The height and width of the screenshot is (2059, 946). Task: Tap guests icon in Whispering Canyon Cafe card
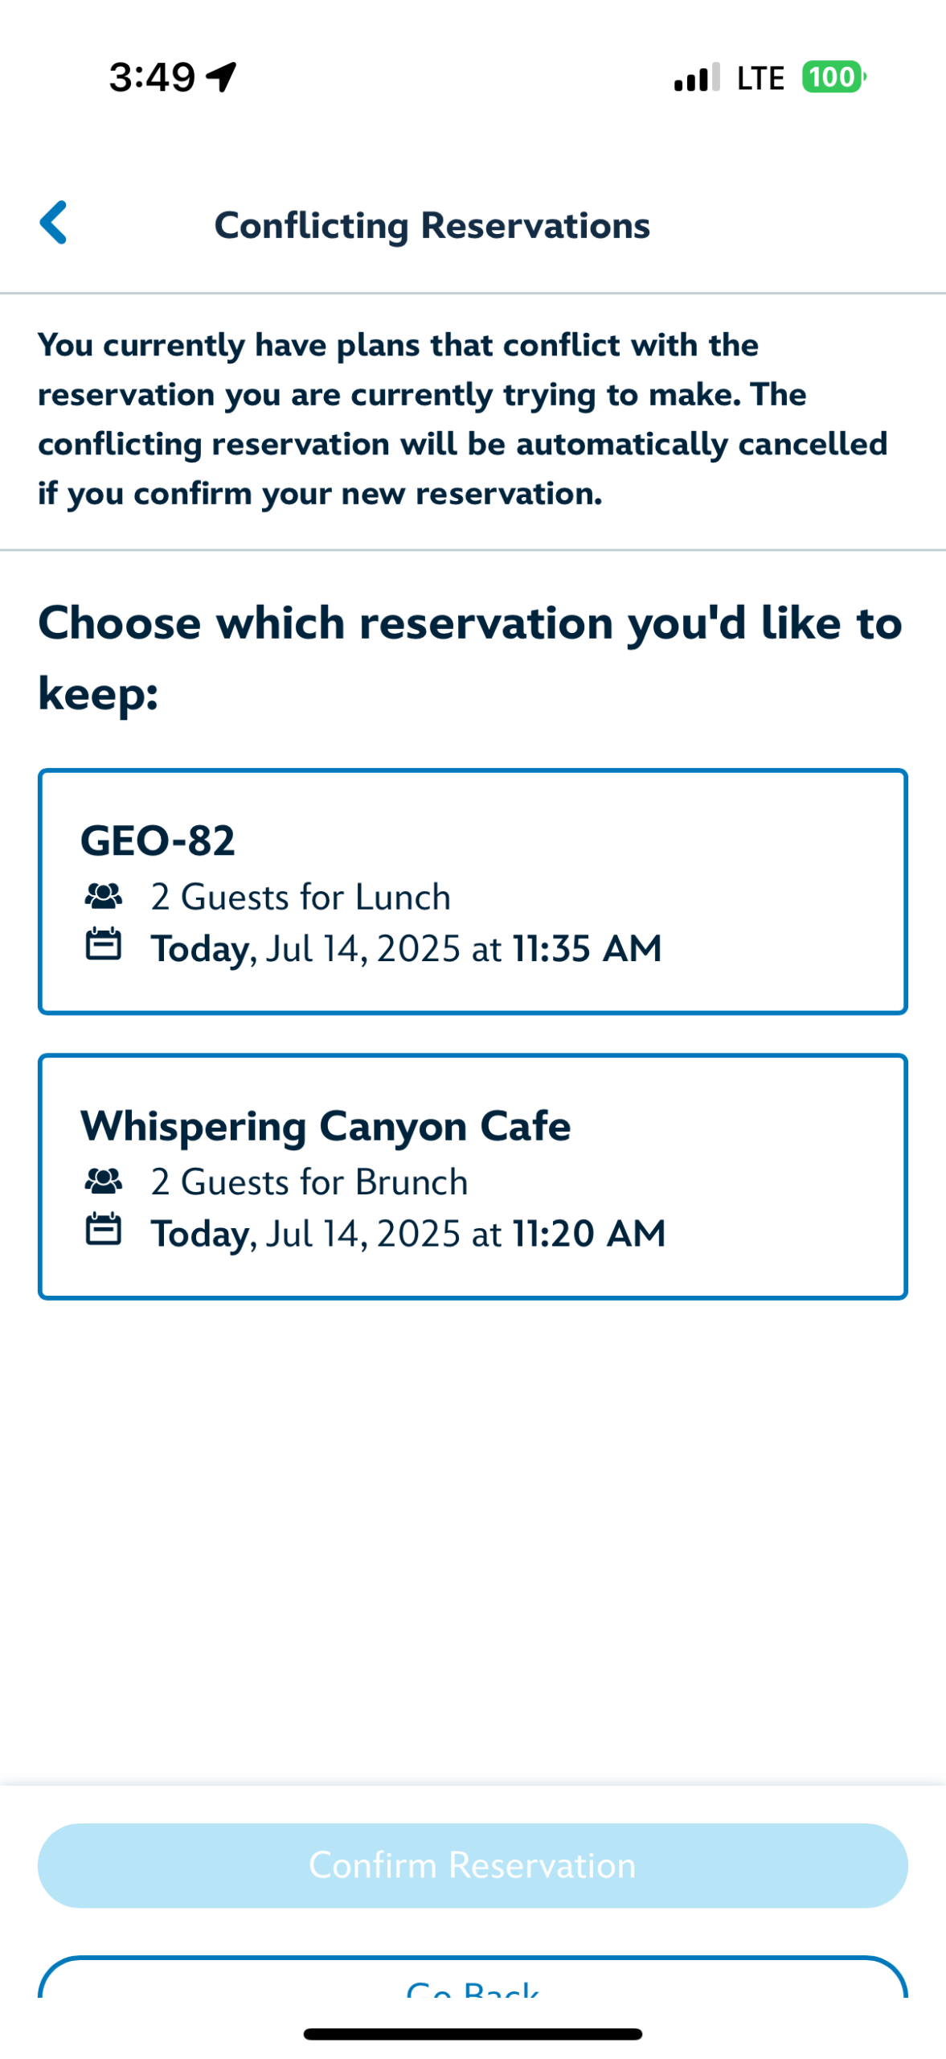(104, 1181)
